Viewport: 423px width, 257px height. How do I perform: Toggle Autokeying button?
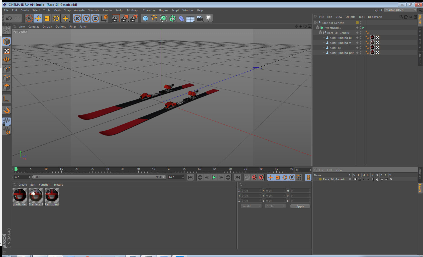pos(254,177)
